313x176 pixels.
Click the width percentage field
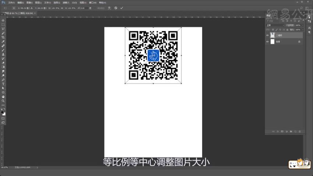(55, 8)
